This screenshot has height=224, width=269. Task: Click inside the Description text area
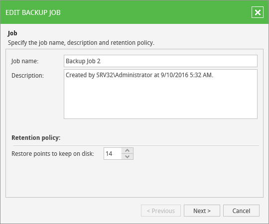160,94
